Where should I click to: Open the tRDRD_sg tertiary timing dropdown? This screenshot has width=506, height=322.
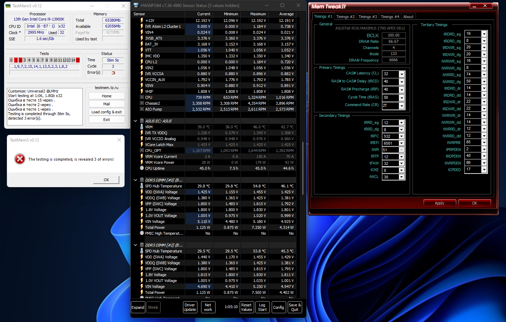[484, 34]
